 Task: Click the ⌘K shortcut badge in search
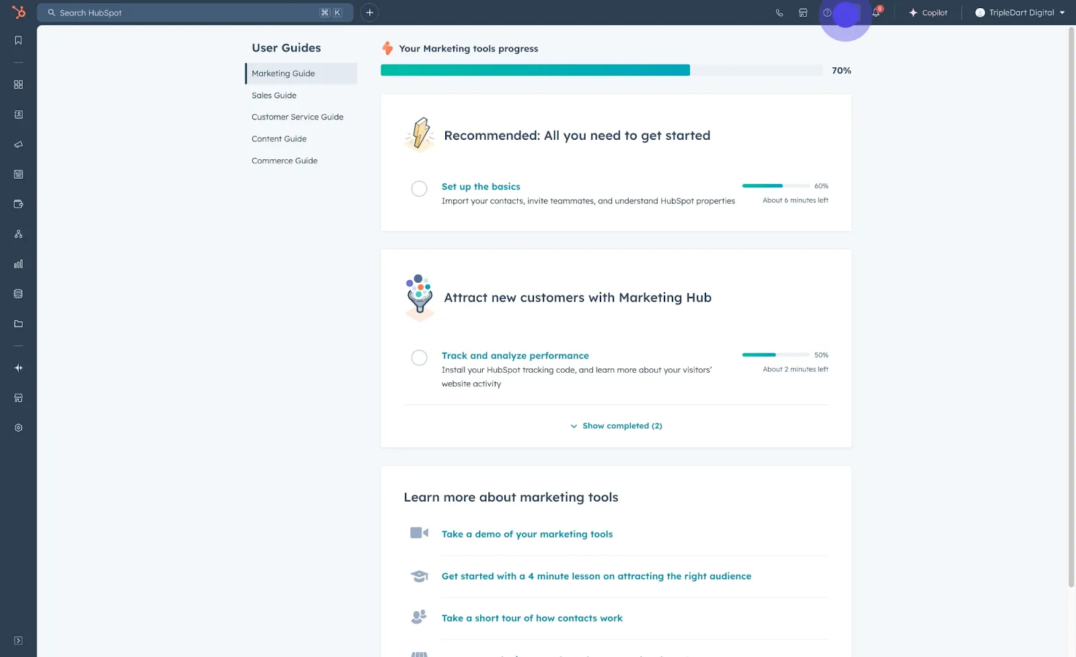point(331,13)
